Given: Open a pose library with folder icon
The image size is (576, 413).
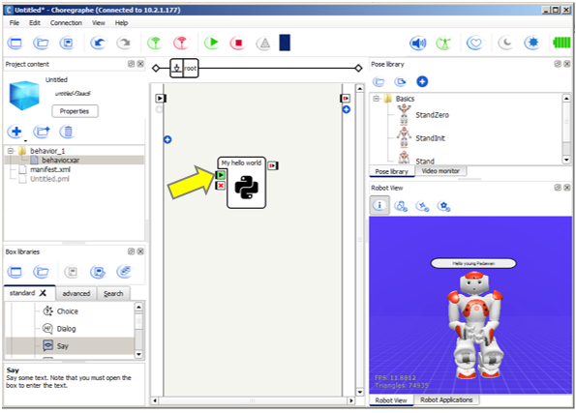Looking at the screenshot, I should [379, 81].
